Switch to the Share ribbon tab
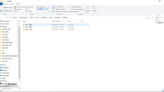Image resolution: width=164 pixels, height=92 pixels. coord(12,4)
